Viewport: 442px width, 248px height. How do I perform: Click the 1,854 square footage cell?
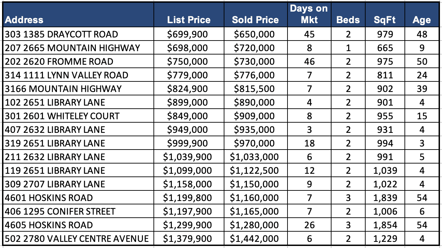point(385,225)
